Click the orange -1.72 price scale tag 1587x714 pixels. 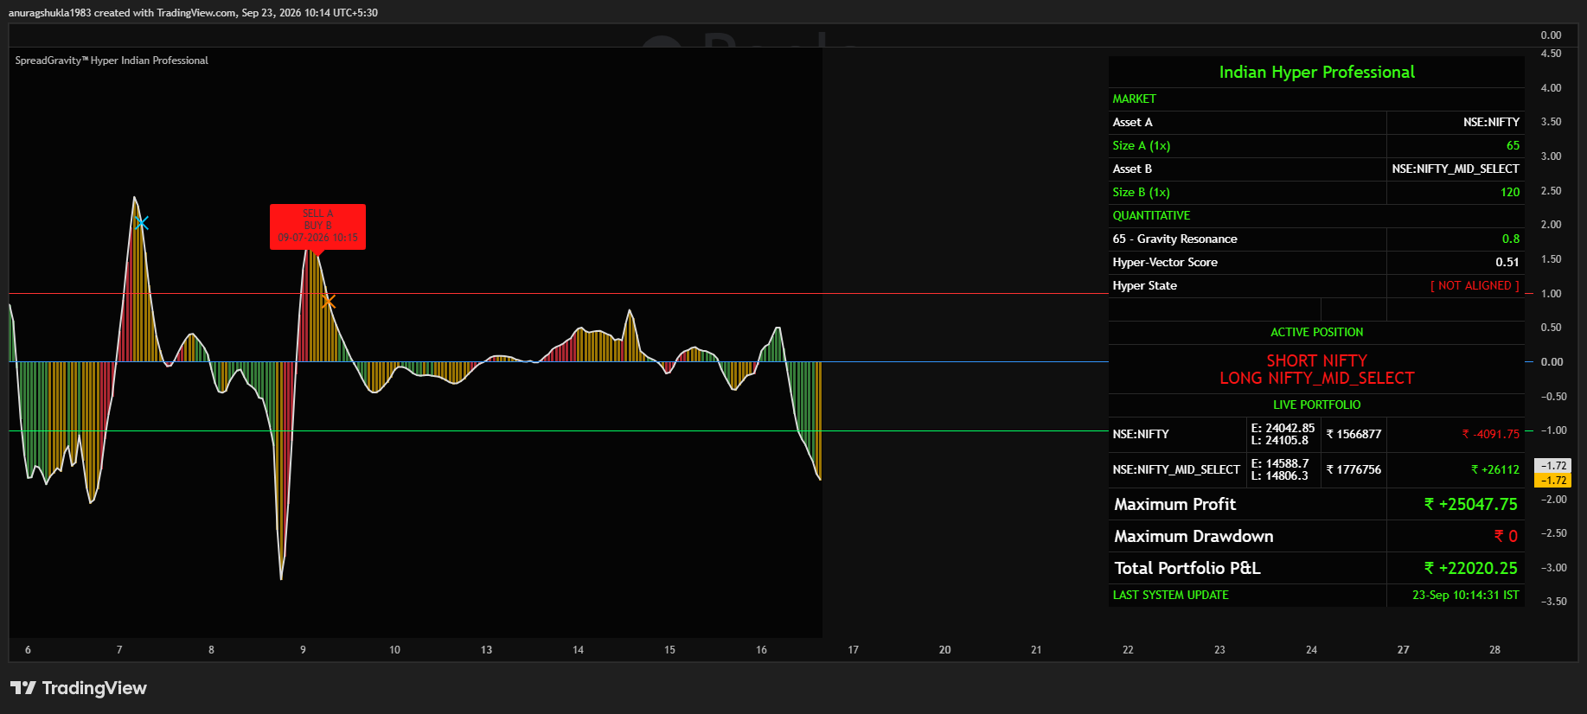1553,481
